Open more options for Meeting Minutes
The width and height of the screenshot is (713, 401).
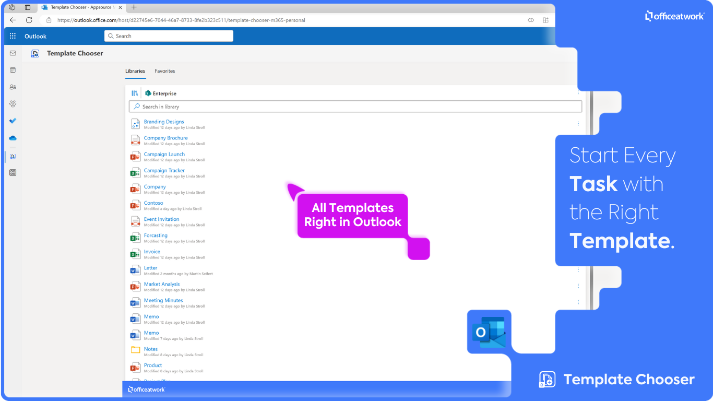578,302
